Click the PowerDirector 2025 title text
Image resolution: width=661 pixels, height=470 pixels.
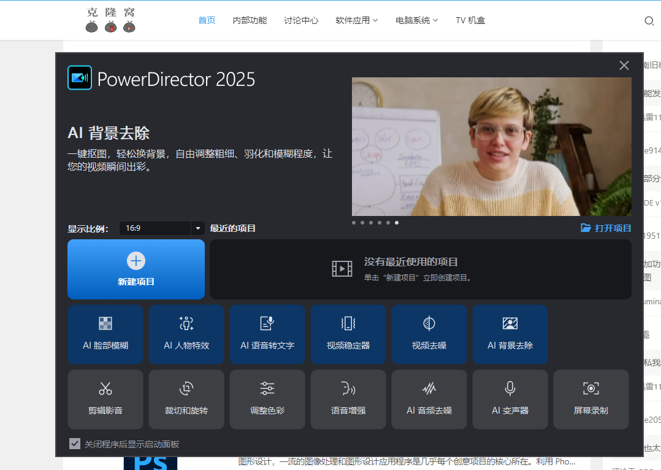click(176, 79)
